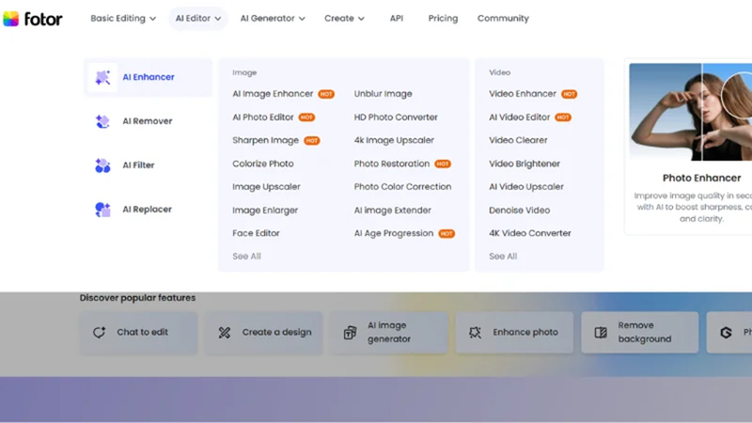This screenshot has height=423, width=752.
Task: Click the Photo Enhancer preview image
Action: 691,112
